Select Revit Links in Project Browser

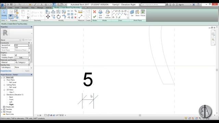[x=10, y=114]
